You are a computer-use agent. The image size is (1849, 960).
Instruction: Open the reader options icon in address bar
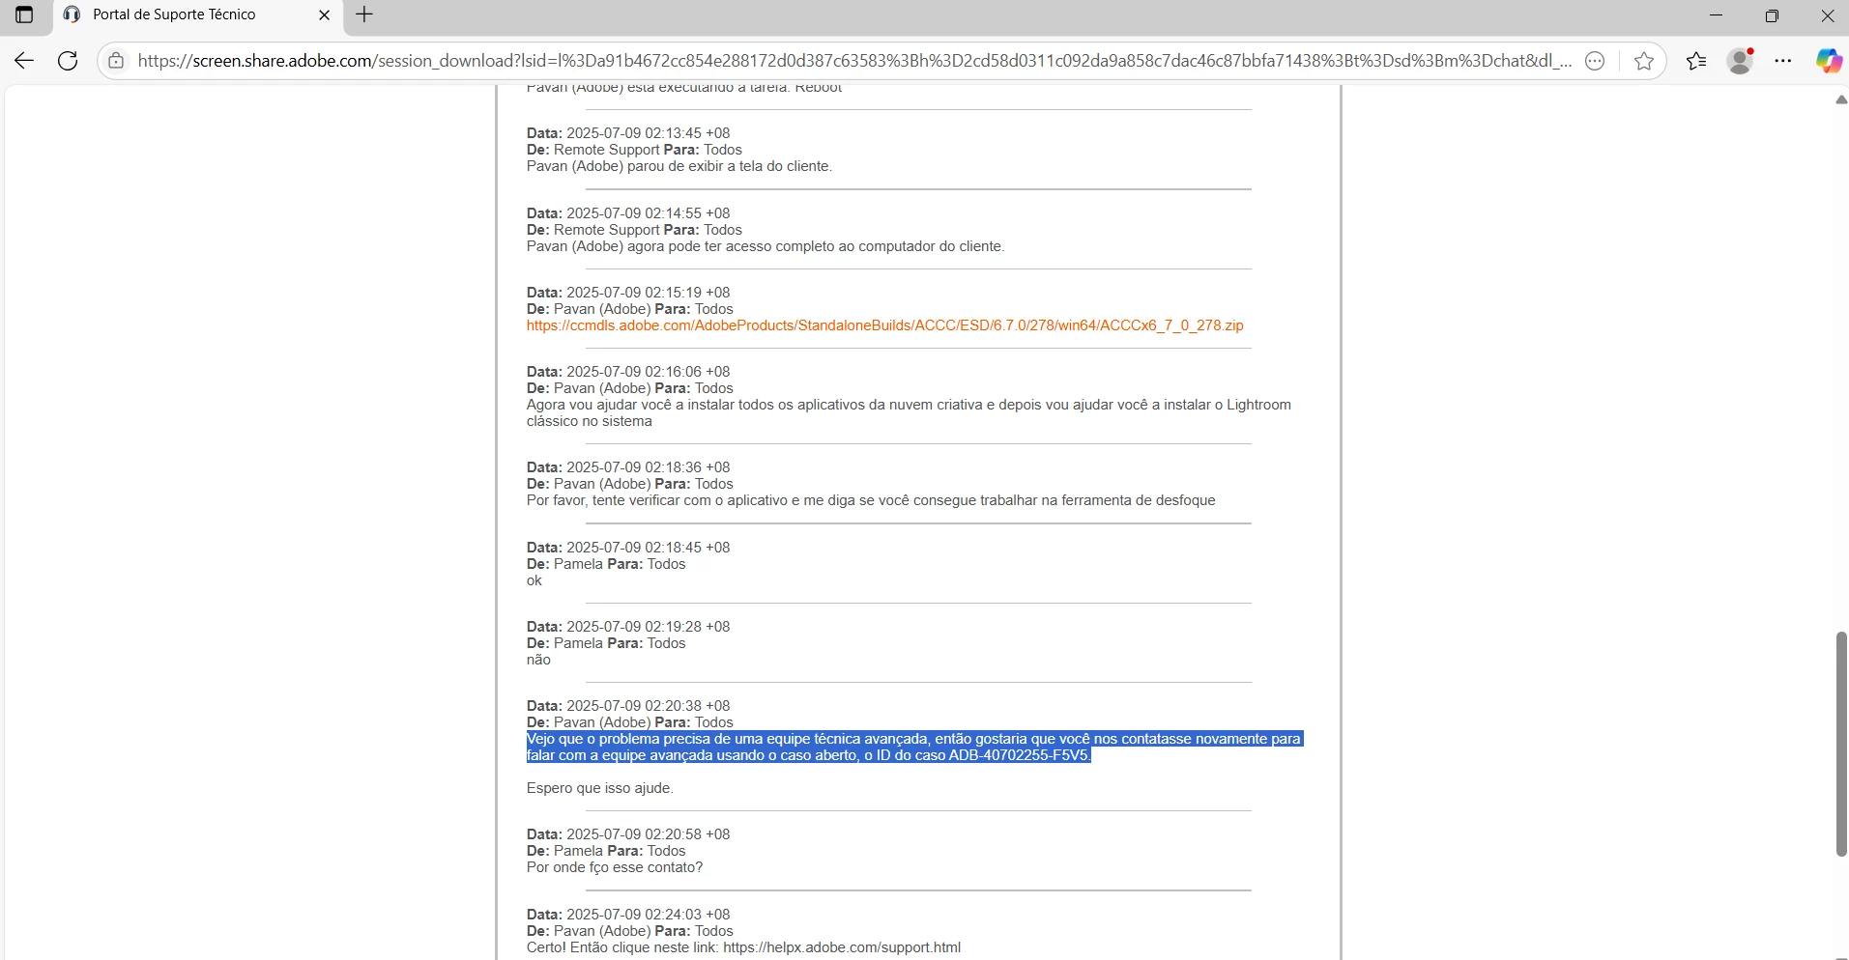1596,61
